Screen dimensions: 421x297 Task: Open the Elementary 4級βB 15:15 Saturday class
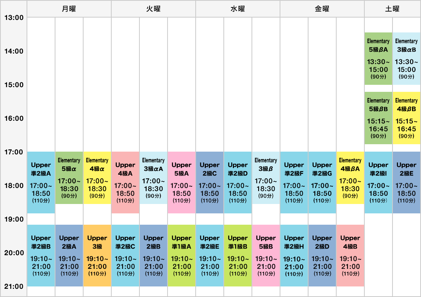tap(407, 117)
